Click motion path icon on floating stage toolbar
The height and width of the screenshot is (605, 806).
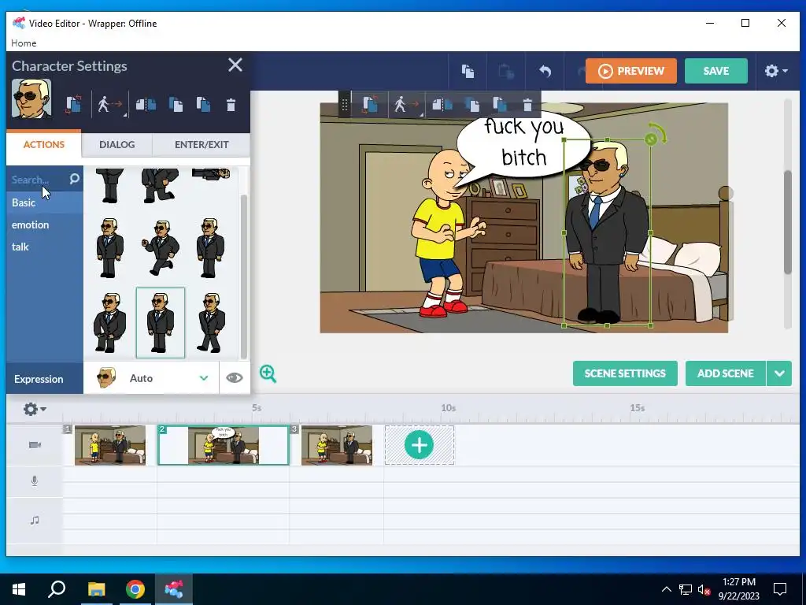[x=406, y=105]
